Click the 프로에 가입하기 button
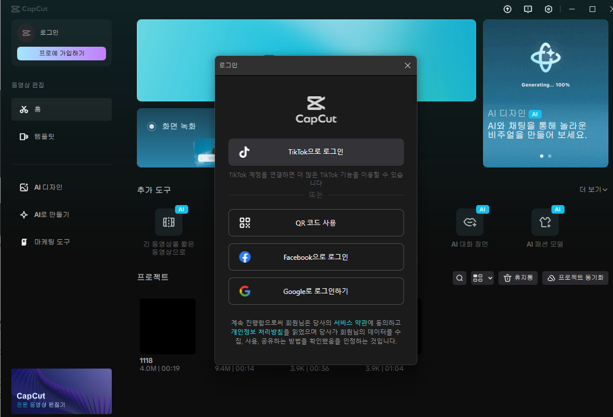613x417 pixels. coord(62,54)
